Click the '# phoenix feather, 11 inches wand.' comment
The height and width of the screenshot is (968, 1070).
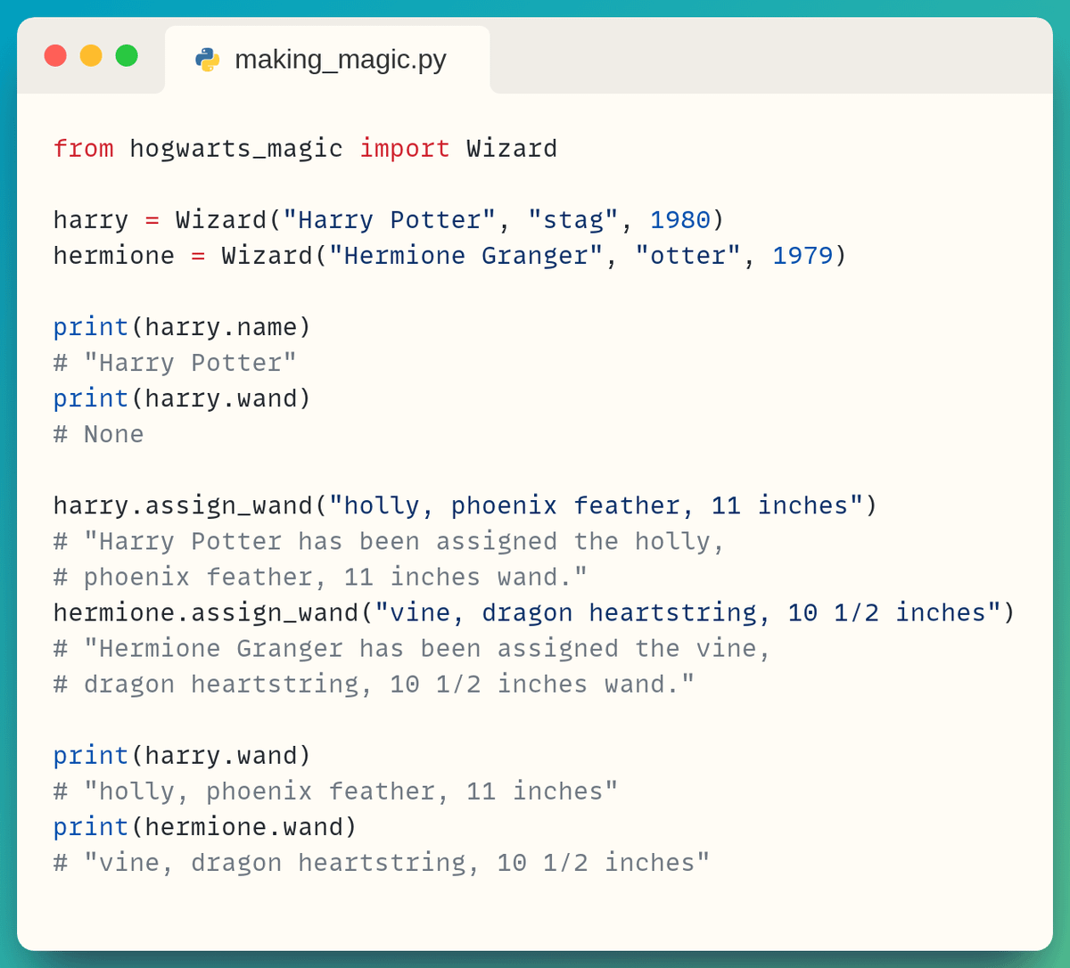tap(320, 577)
